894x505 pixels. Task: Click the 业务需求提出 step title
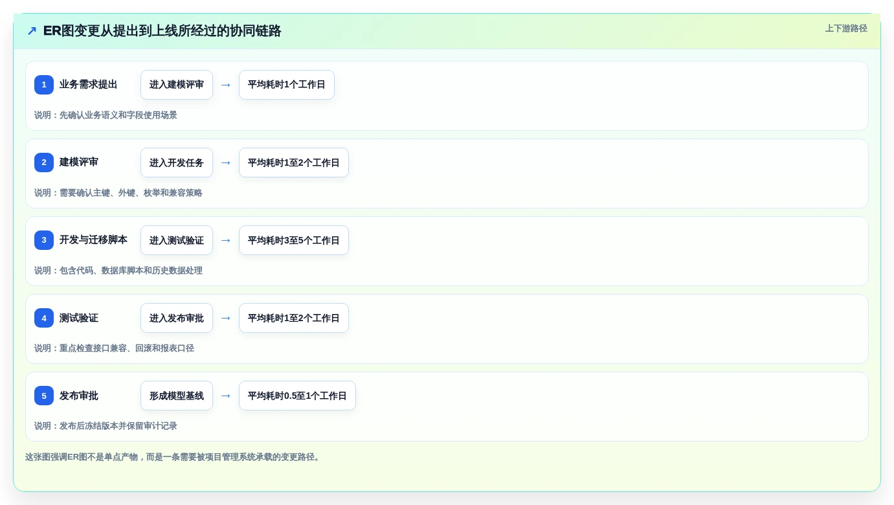coord(89,84)
